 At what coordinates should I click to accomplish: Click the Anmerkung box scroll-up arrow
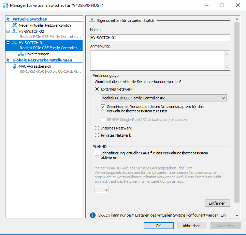point(227,54)
